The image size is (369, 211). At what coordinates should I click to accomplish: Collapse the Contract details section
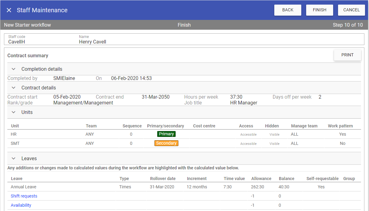(x=13, y=88)
